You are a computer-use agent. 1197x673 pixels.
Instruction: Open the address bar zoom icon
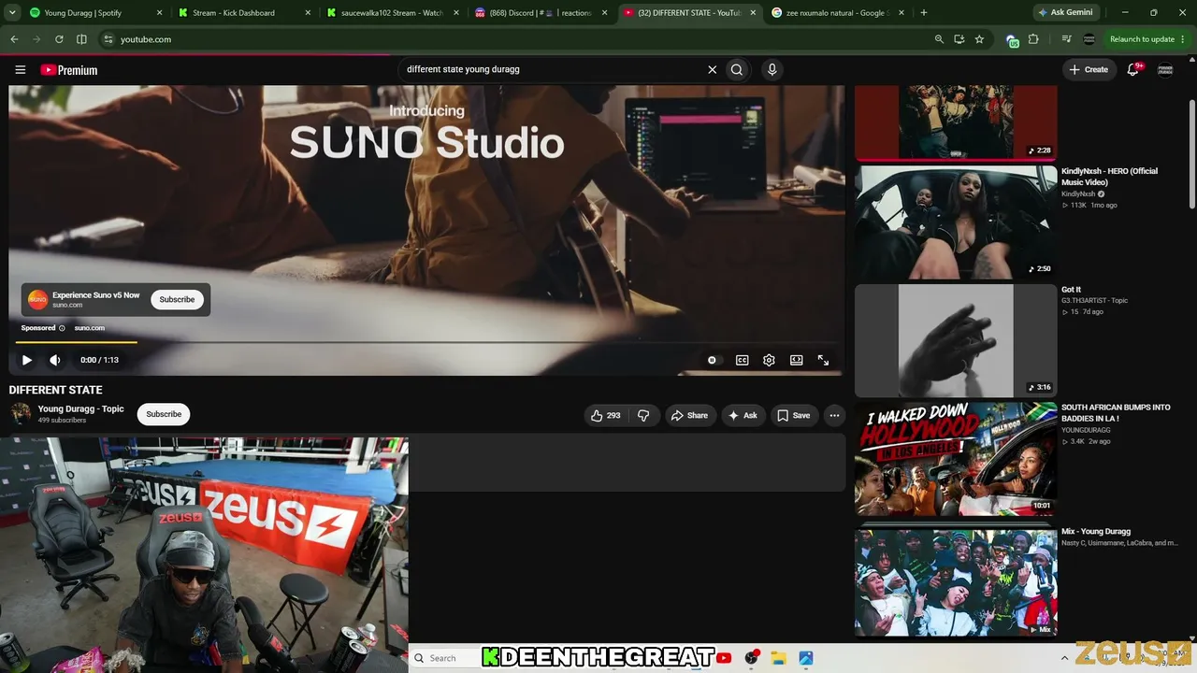[939, 39]
